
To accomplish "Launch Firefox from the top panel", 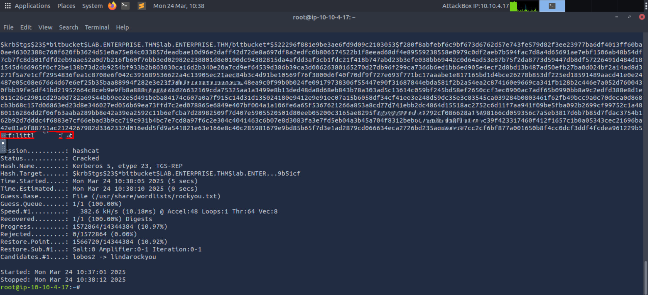I will 112,6.
